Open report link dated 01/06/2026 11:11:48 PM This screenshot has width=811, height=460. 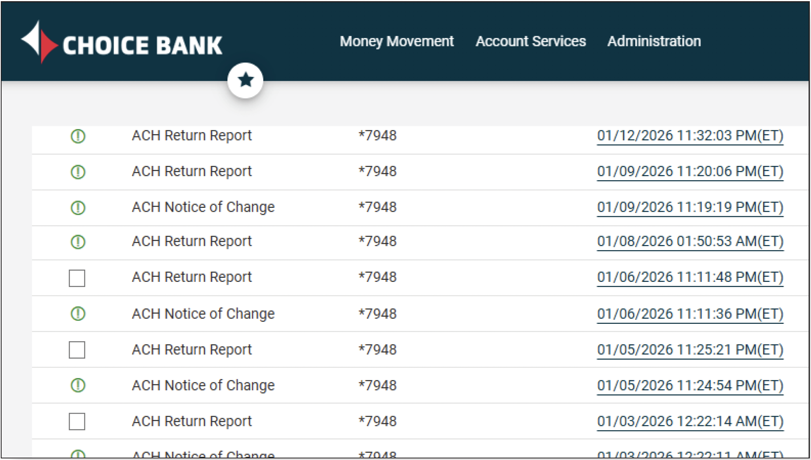(x=690, y=277)
